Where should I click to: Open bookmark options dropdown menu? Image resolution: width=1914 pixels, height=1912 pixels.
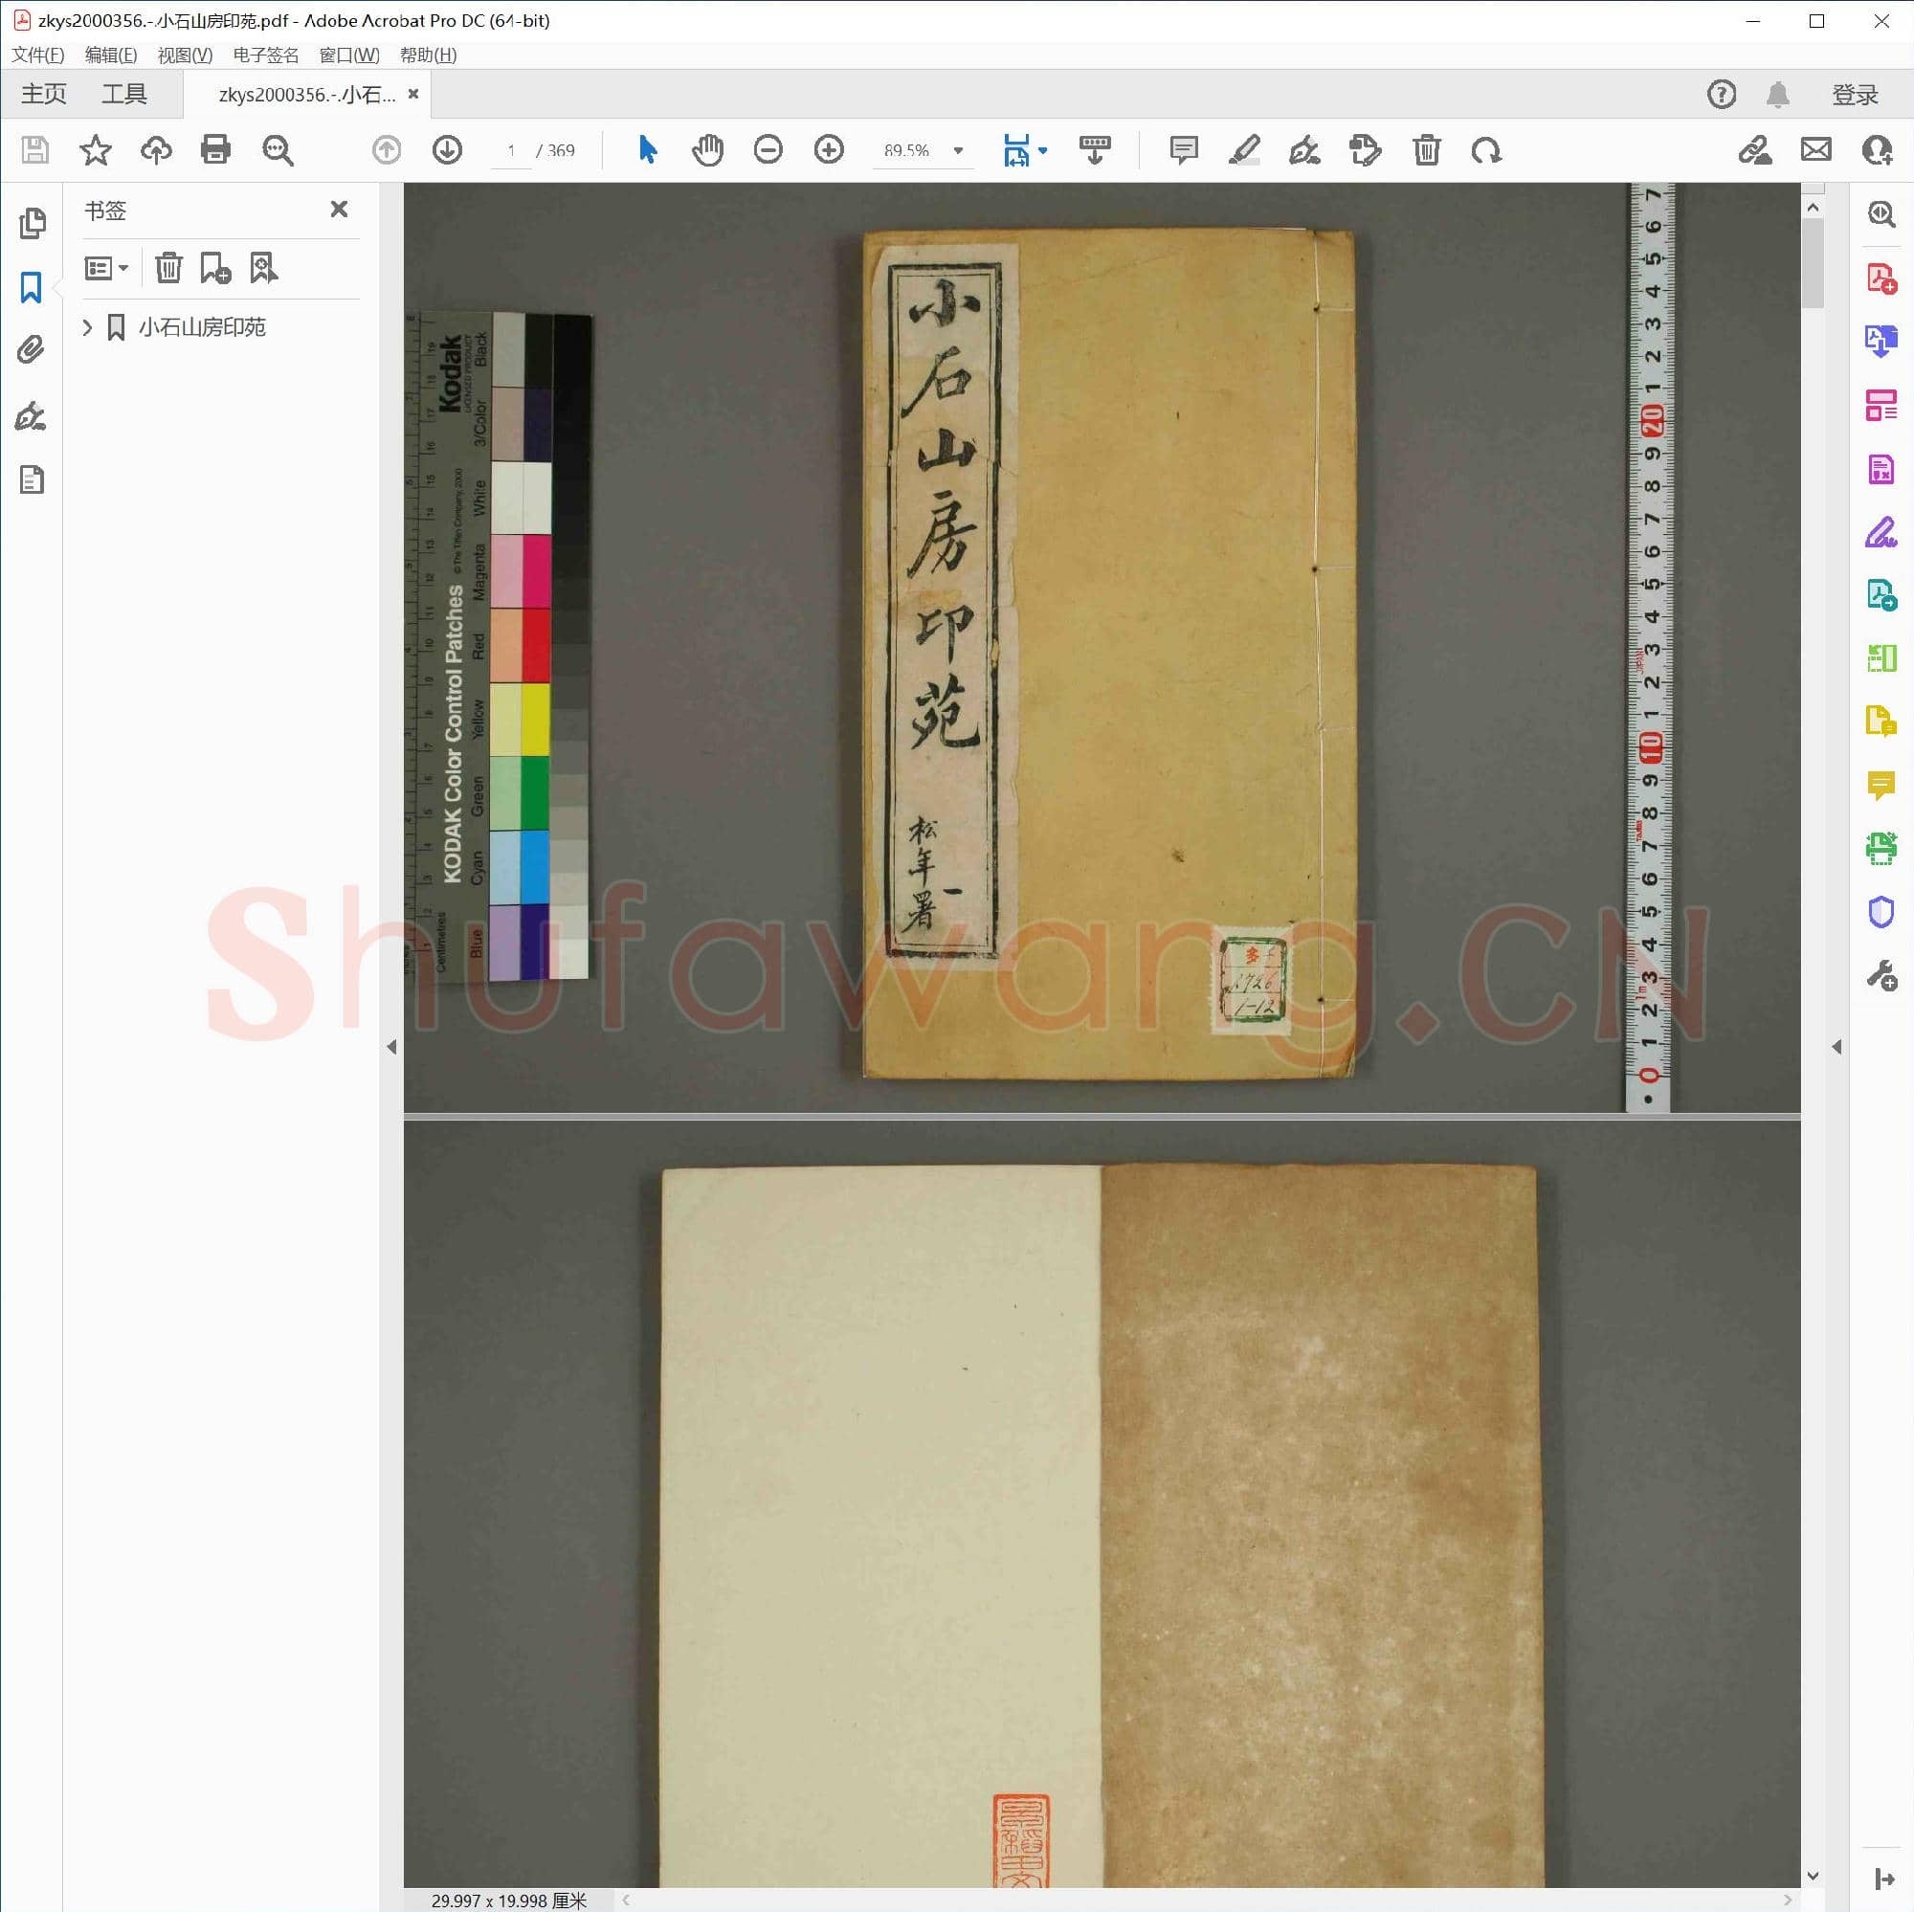pyautogui.click(x=106, y=269)
